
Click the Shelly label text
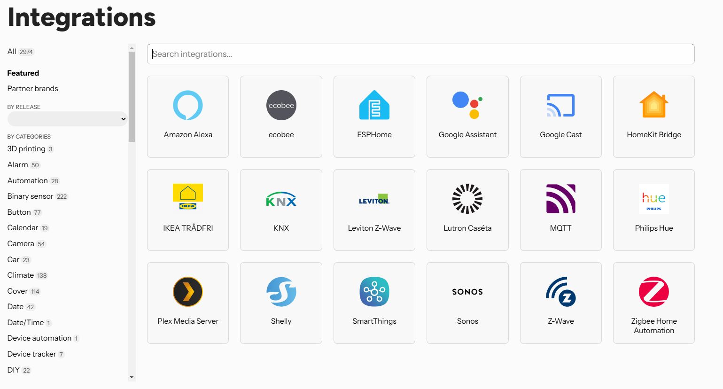281,321
